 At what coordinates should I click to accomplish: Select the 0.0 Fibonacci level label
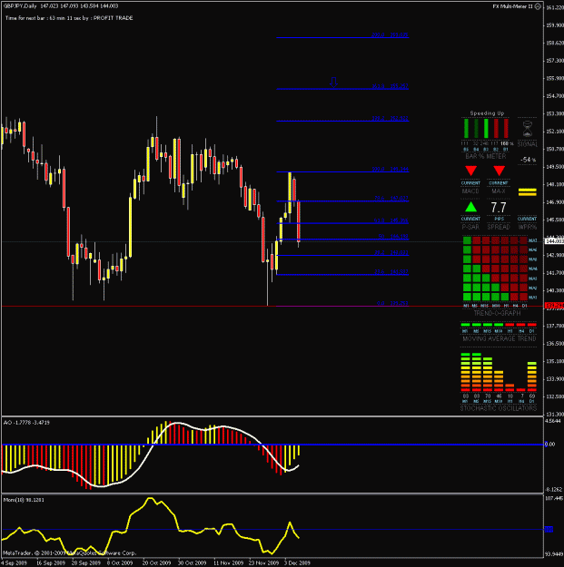point(392,303)
